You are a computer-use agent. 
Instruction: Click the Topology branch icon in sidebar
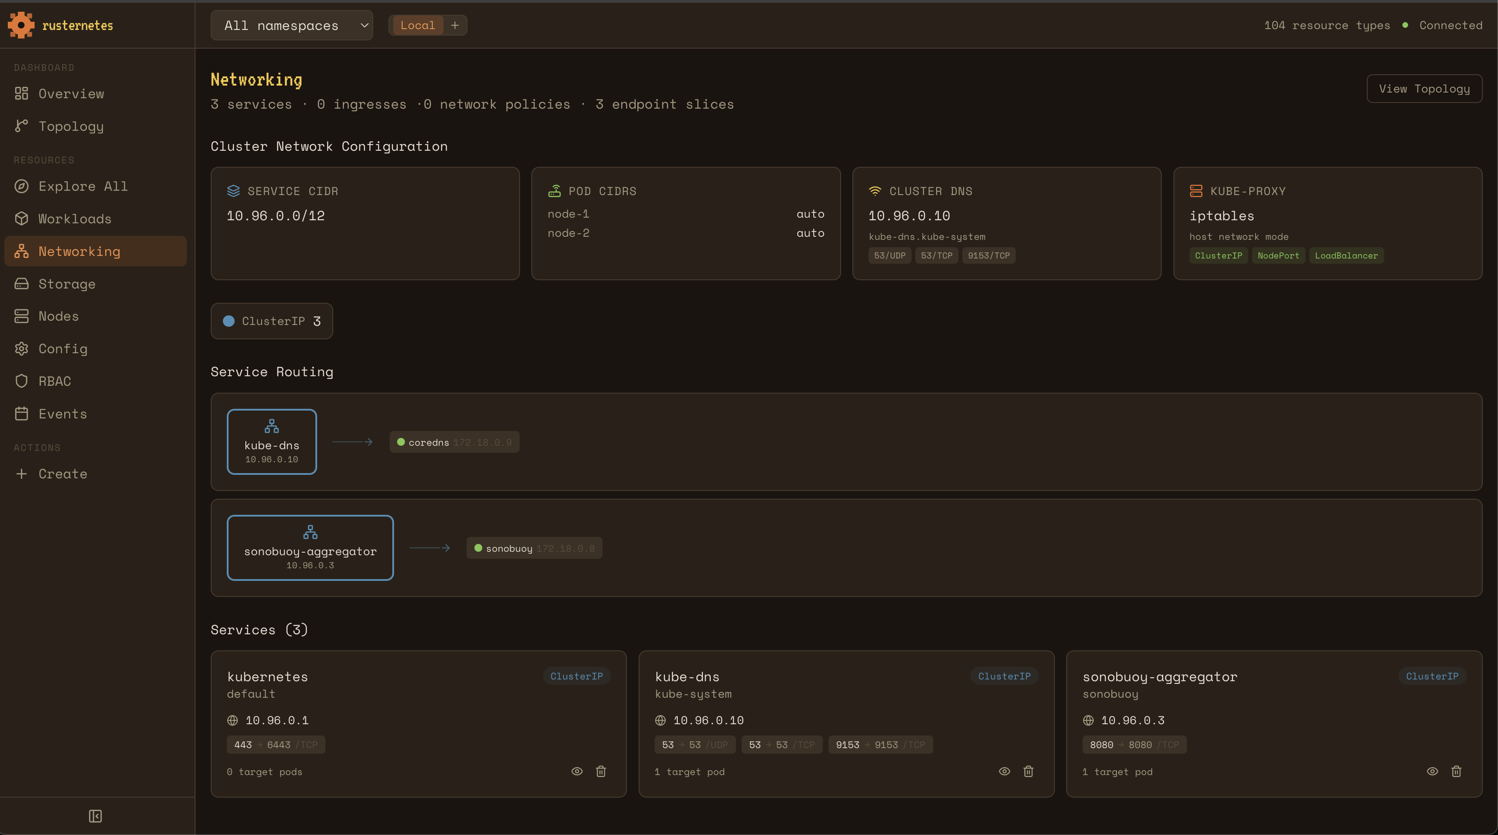pos(22,126)
